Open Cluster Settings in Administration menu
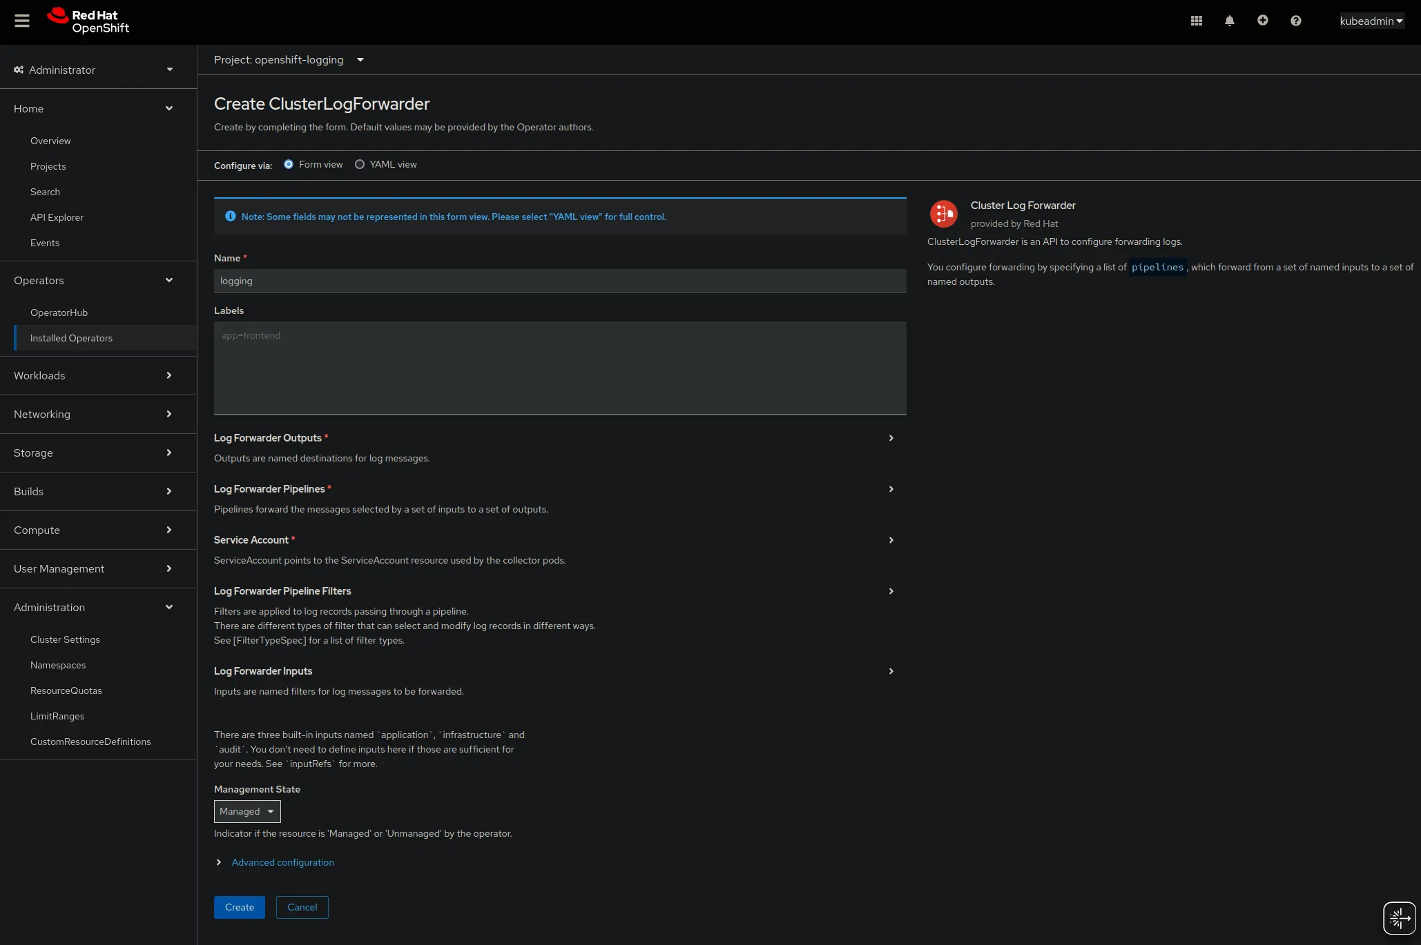The height and width of the screenshot is (945, 1421). (x=65, y=639)
